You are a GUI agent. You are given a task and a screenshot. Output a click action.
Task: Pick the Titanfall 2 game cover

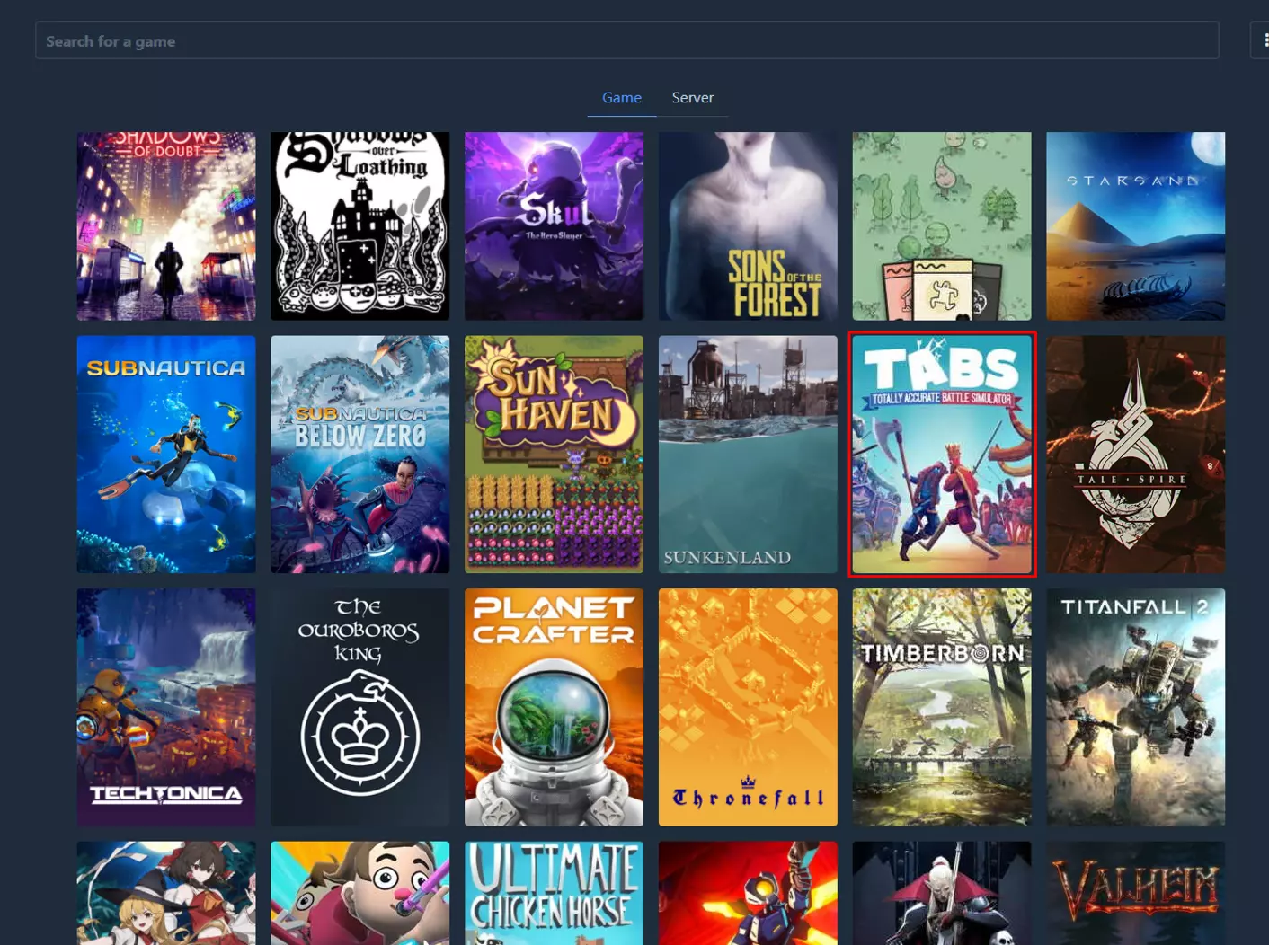(x=1136, y=707)
